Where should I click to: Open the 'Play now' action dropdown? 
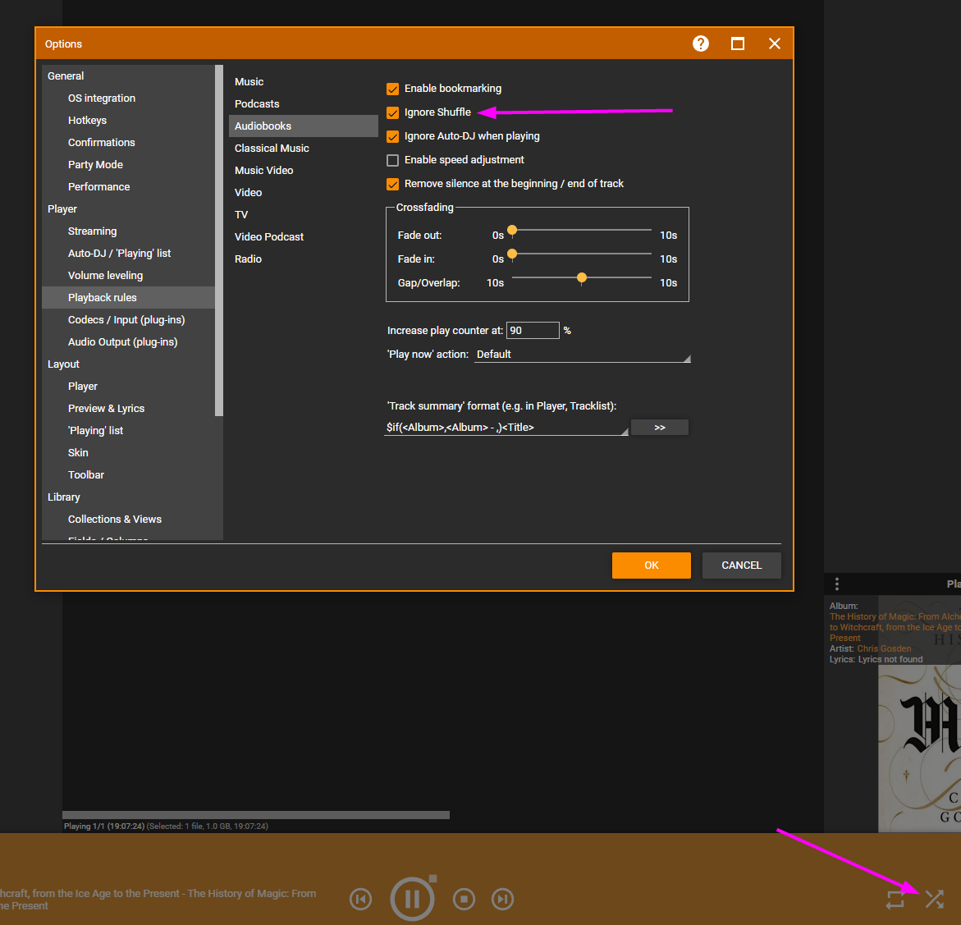583,355
